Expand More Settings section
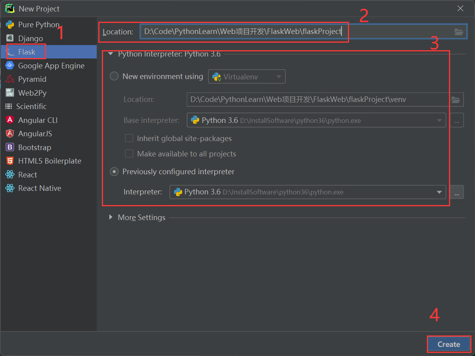 pyautogui.click(x=111, y=217)
